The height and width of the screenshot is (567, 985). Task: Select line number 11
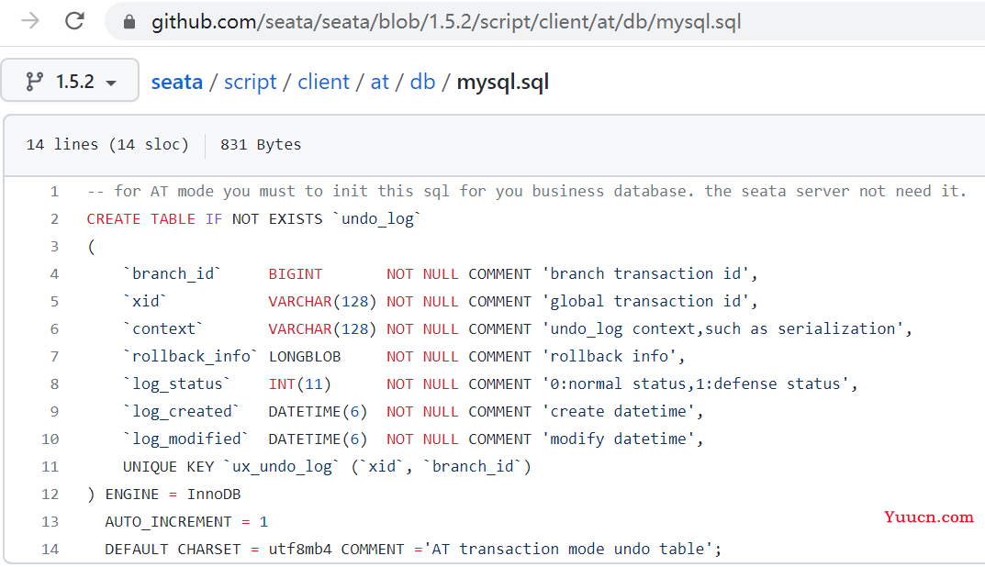tap(50, 466)
